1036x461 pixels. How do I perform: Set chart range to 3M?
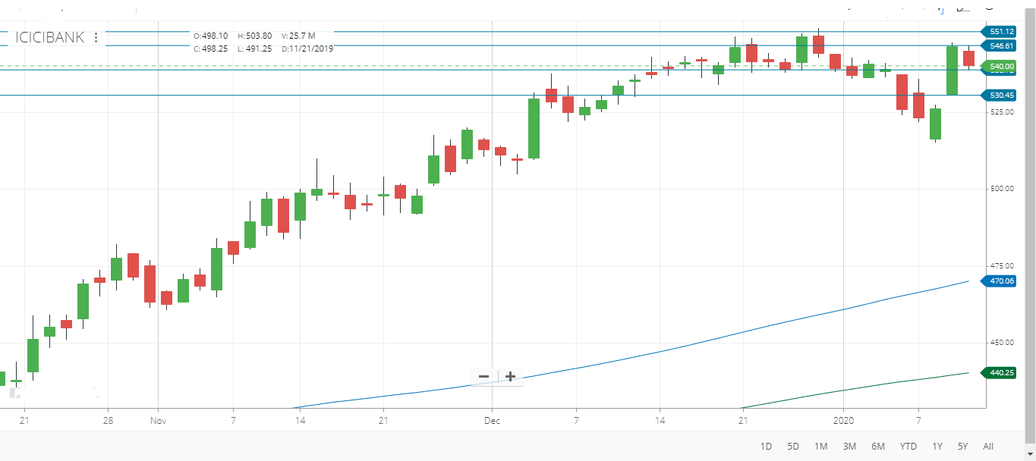click(x=849, y=446)
